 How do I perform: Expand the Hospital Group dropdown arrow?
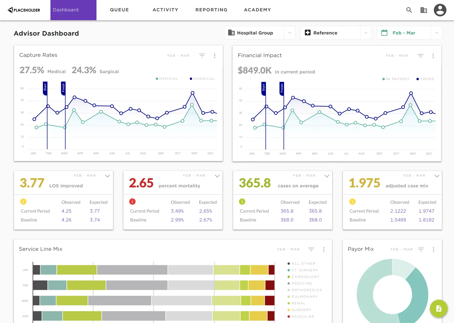click(x=289, y=33)
